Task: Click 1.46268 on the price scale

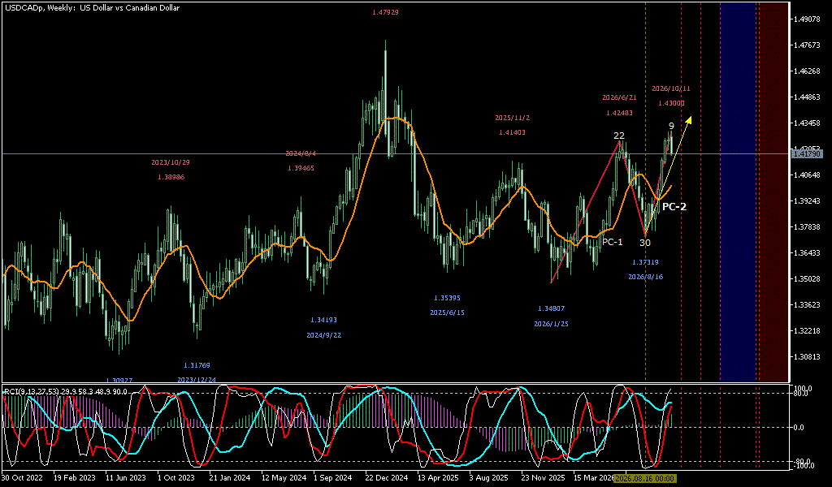Action: [x=807, y=71]
